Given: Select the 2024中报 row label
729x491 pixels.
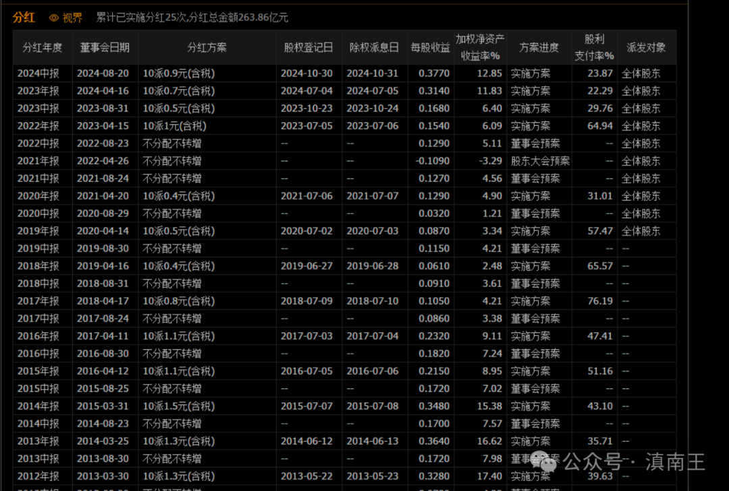Looking at the screenshot, I should click(x=38, y=74).
